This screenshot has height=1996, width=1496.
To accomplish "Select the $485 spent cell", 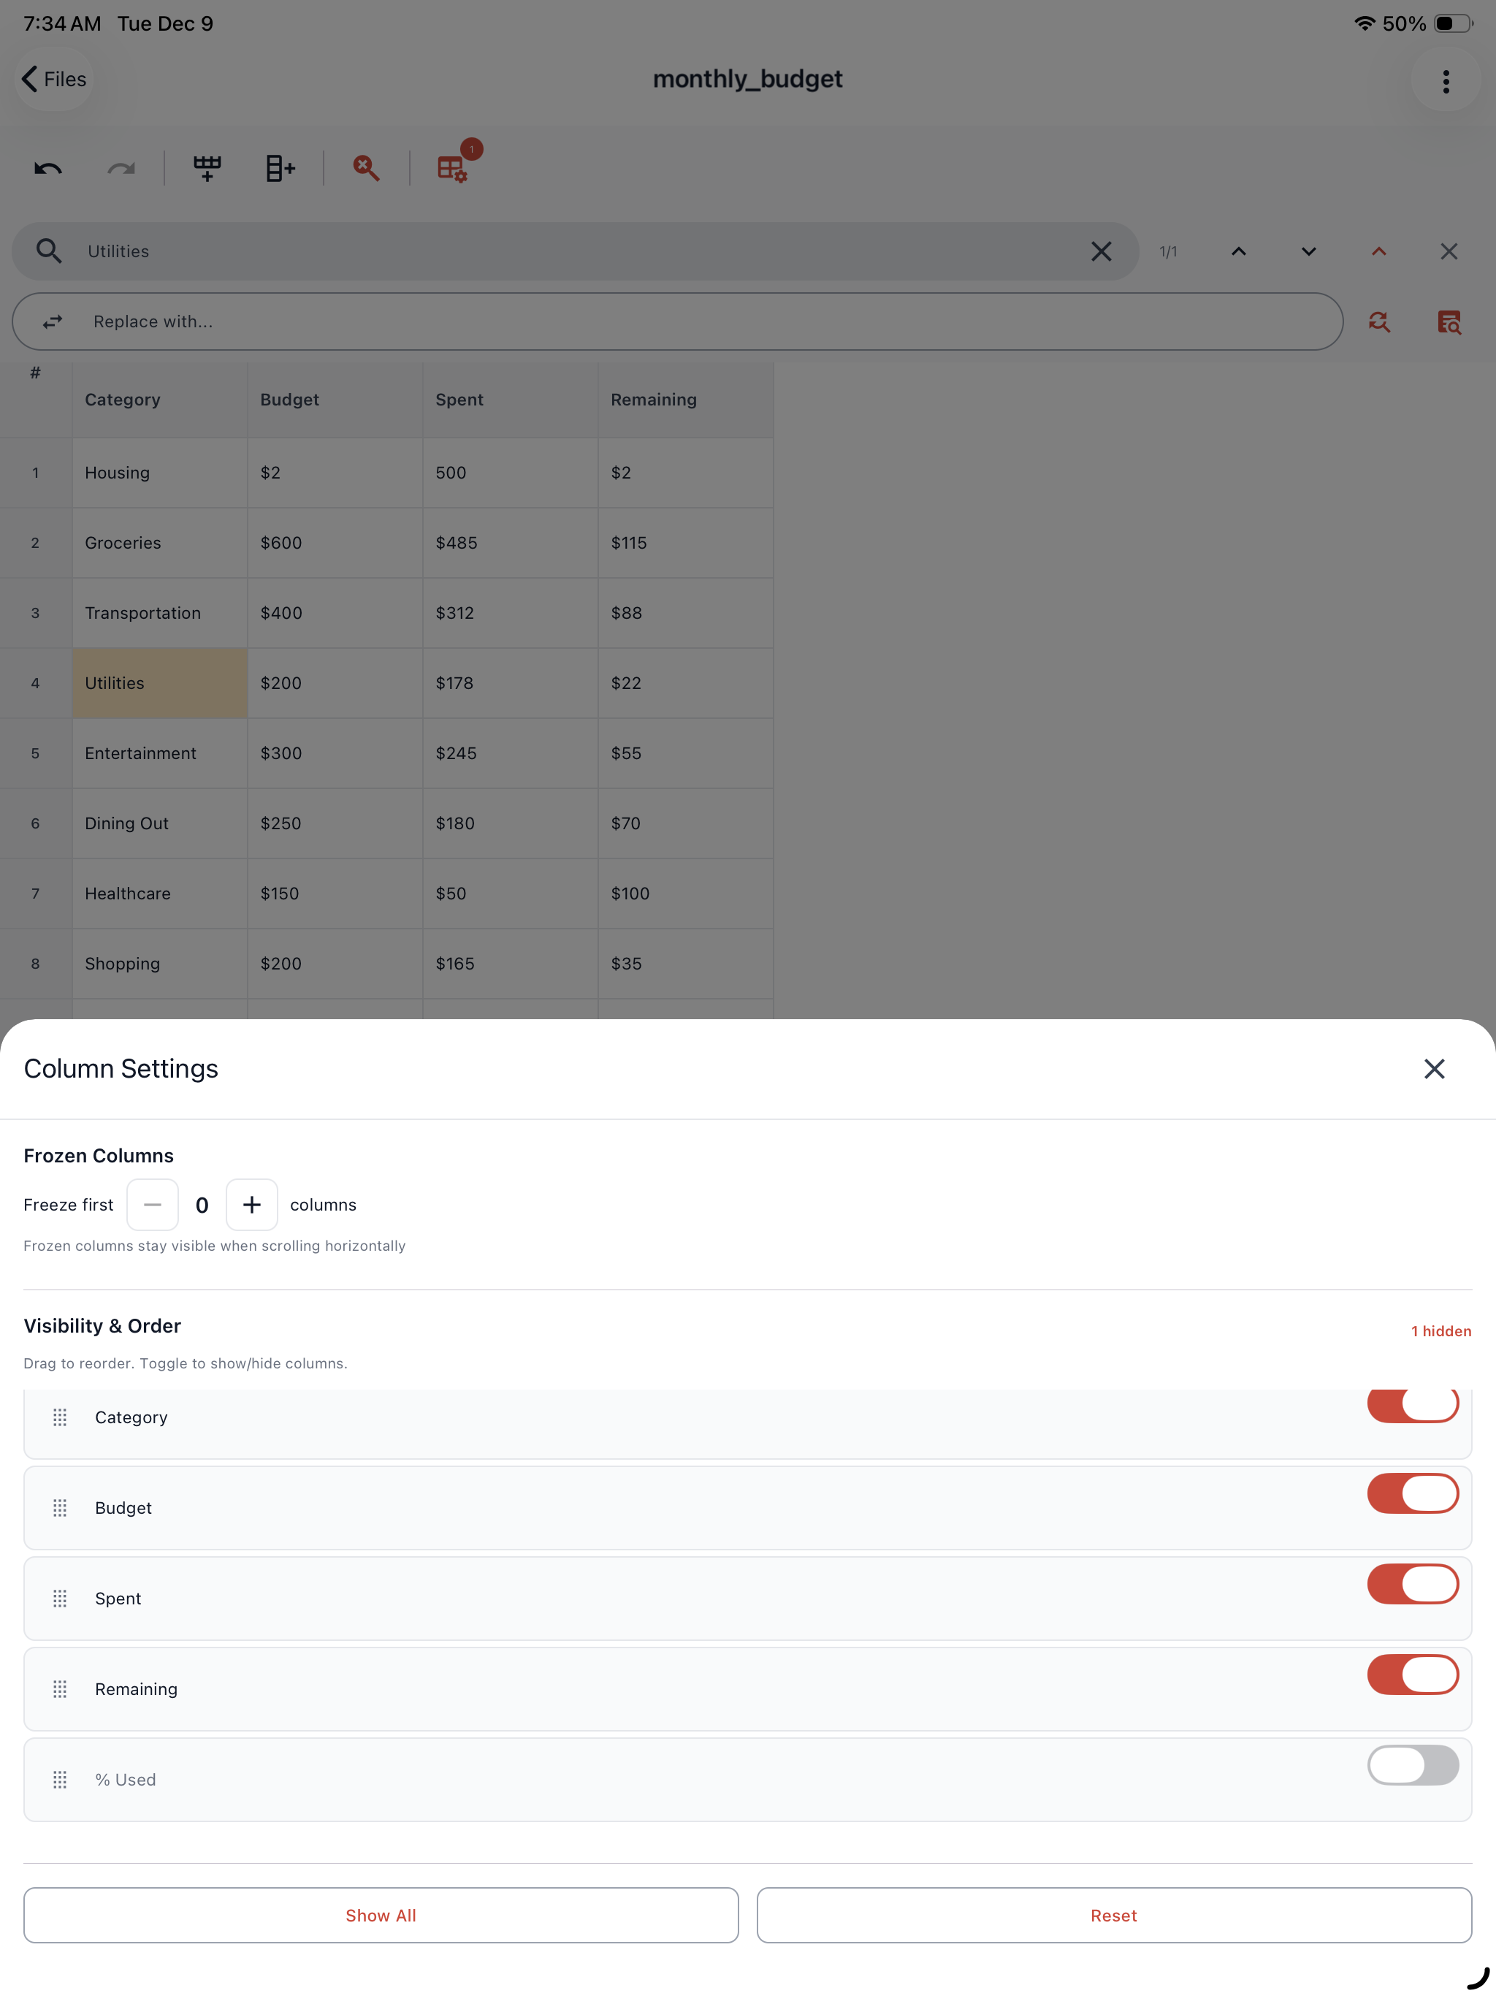I will (510, 542).
